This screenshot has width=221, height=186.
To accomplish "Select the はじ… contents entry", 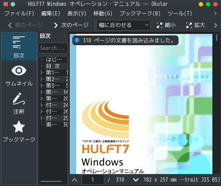I will [x=54, y=59].
